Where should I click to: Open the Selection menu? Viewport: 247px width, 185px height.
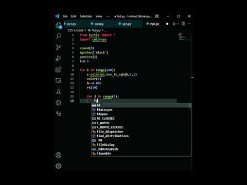tap(86, 16)
